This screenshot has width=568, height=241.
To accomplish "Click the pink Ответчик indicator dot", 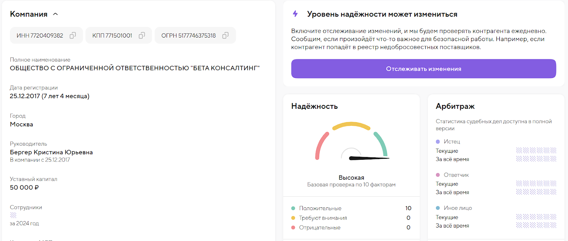I will [438, 175].
